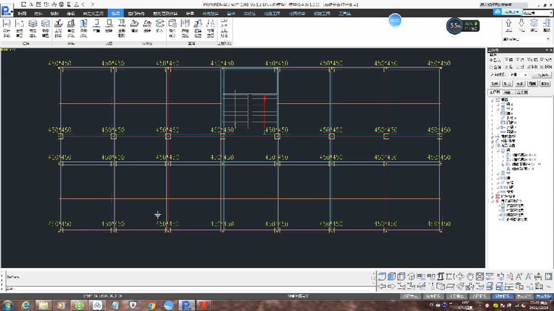Viewport: 554px width, 311px height.
Task: Click the left arrow previous-view icon
Action: point(382,286)
